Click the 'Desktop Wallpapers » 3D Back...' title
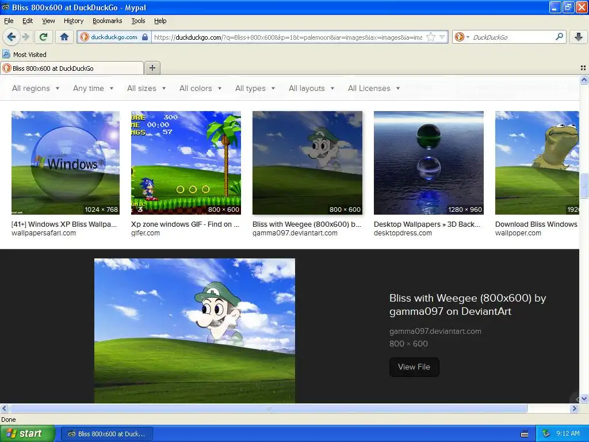 click(427, 224)
